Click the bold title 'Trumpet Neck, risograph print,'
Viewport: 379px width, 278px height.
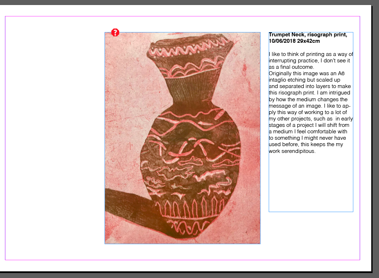[x=308, y=35]
